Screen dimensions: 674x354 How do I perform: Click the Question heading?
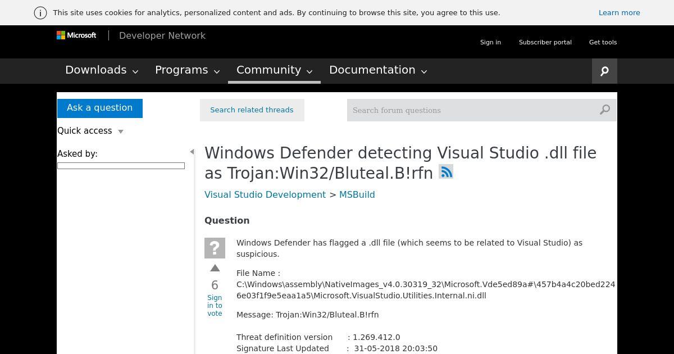pos(227,220)
